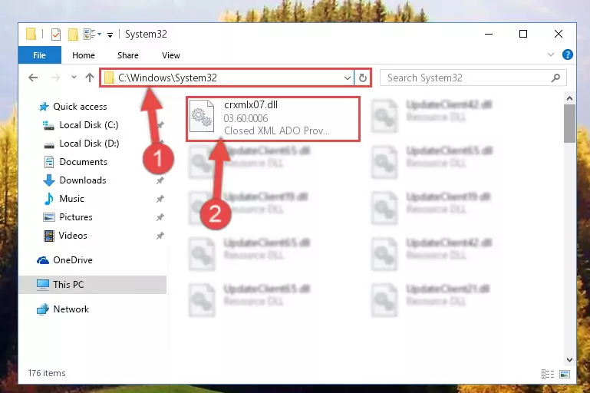The image size is (590, 393).
Task: Open Pictures folder in sidebar
Action: pyautogui.click(x=76, y=217)
